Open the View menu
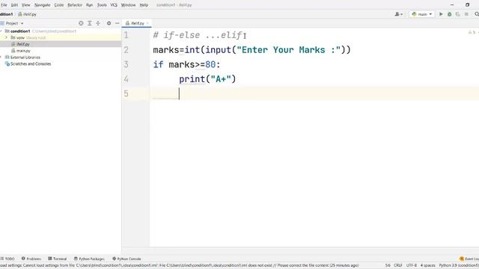This screenshot has height=269, width=479. click(x=26, y=5)
